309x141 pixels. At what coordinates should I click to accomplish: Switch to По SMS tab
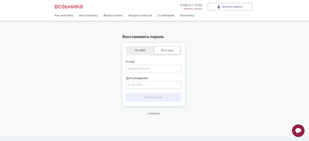point(140,50)
